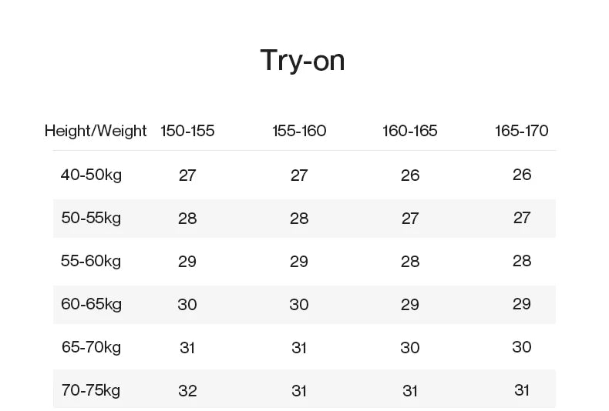The width and height of the screenshot is (609, 411).
Task: Click the 150-155 height column header
Action: pyautogui.click(x=187, y=131)
